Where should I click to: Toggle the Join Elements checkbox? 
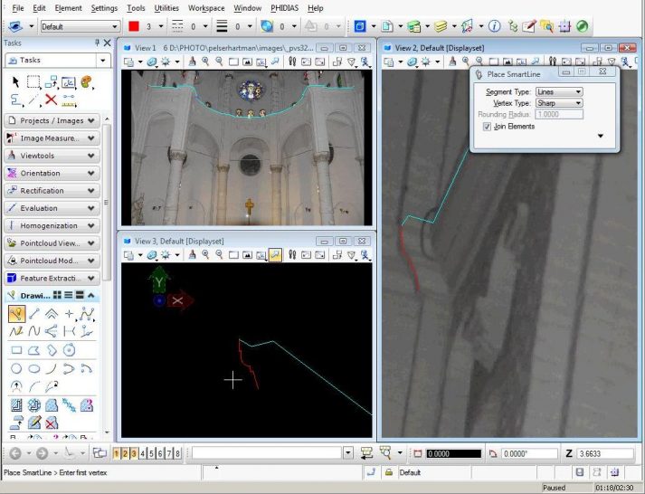[487, 127]
